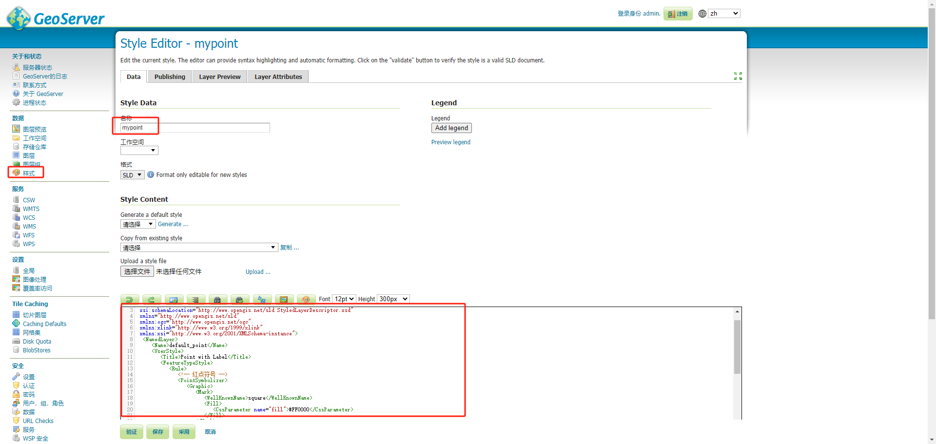Click the 注销 logout button
This screenshot has height=444, width=936.
678,14
